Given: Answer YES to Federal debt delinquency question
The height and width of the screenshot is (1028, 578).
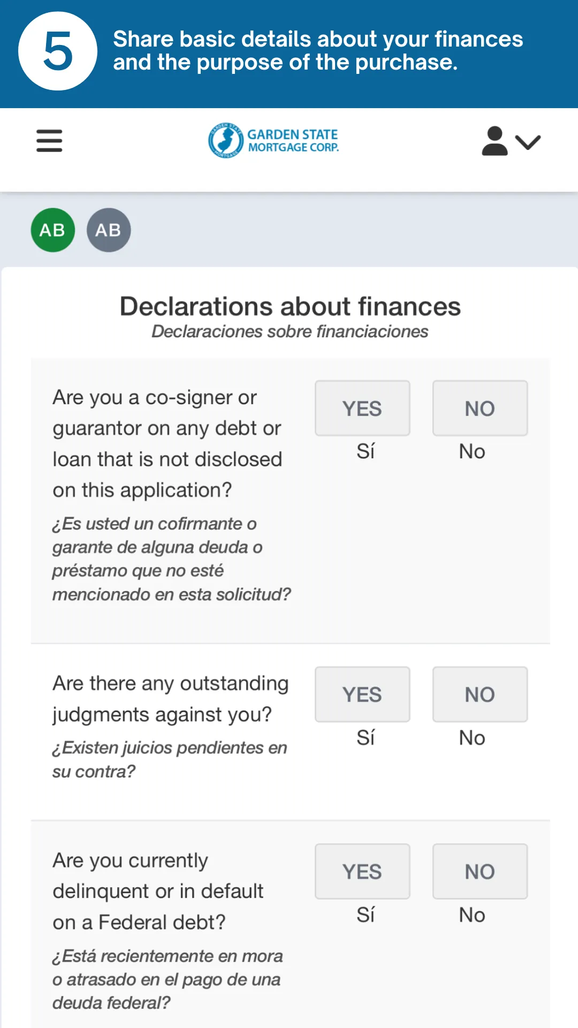Looking at the screenshot, I should click(x=362, y=872).
